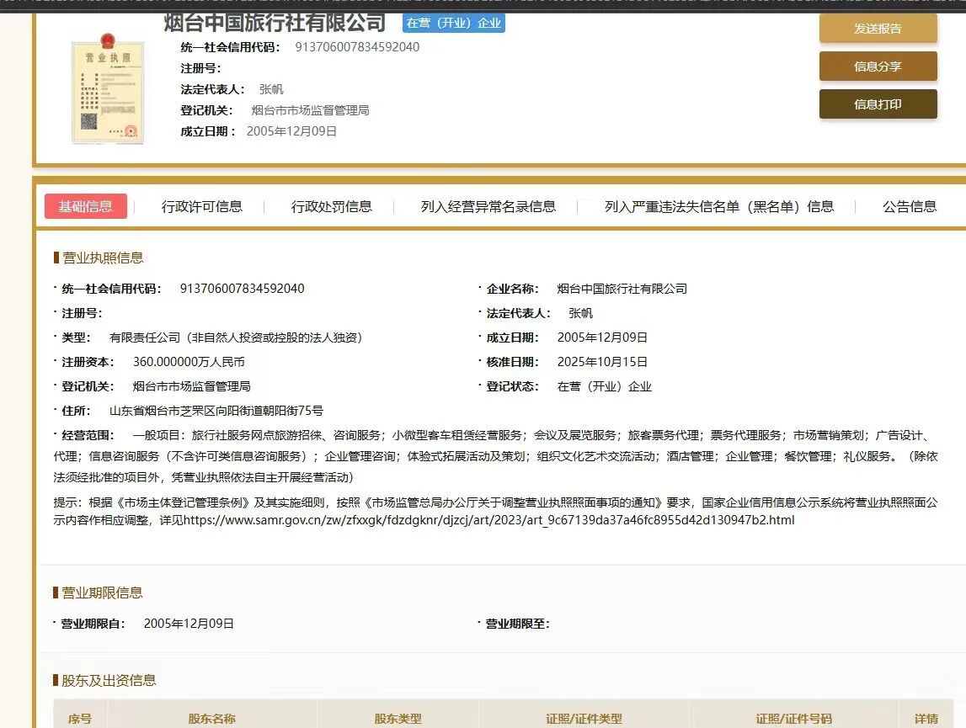Select header credit code 913706007834592040
The image size is (966, 728).
pyautogui.click(x=357, y=47)
